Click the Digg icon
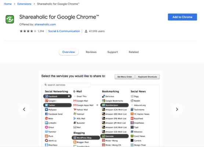 point(132,96)
